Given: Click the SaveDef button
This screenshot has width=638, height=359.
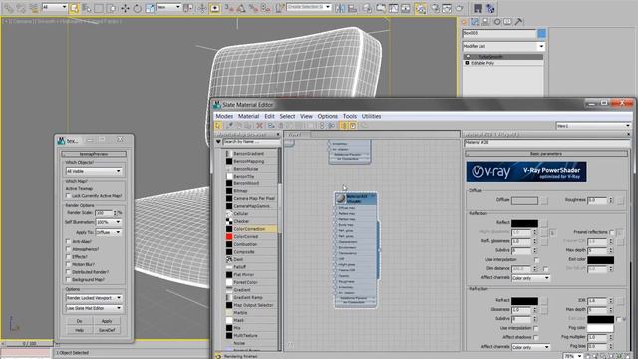Looking at the screenshot, I should 107,330.
